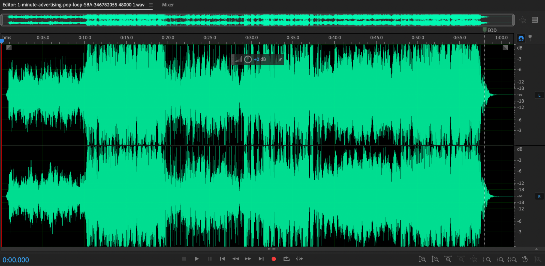Click the HUD volume adjustment knob

(248, 59)
